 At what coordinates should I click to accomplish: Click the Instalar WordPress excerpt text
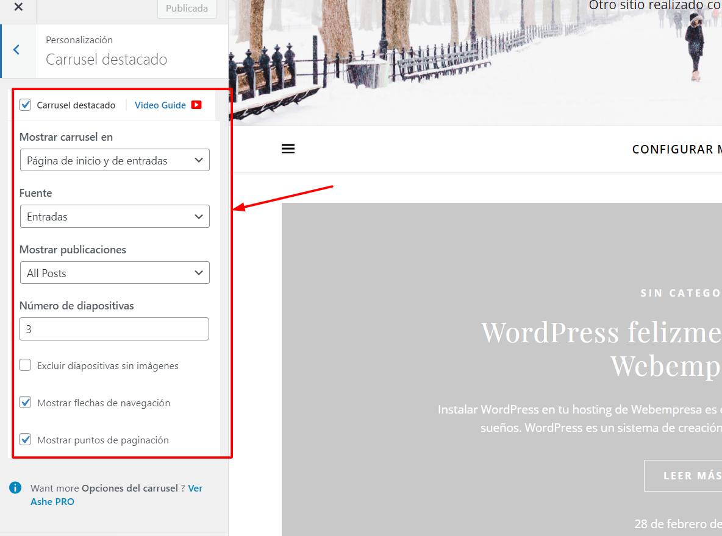pyautogui.click(x=580, y=418)
